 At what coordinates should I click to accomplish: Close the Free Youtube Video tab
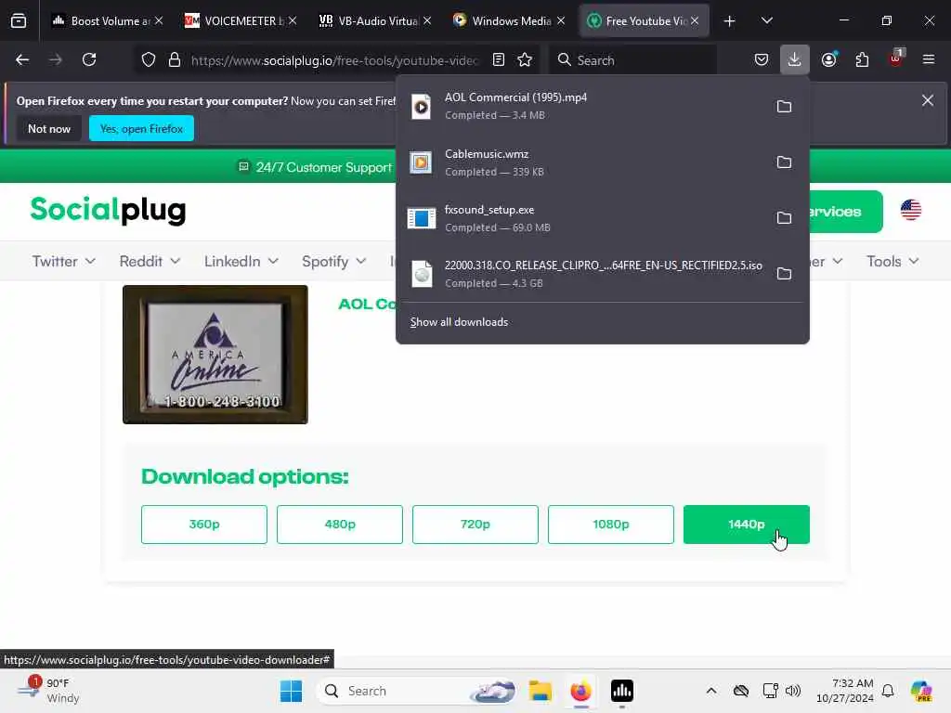pyautogui.click(x=695, y=21)
